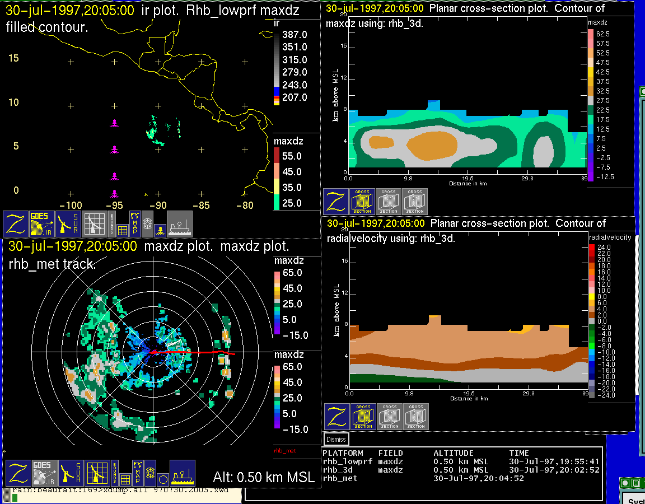Image resolution: width=645 pixels, height=504 pixels.
Task: Click the Zebra Z icon in IR plot toolbar
Action: click(x=15, y=224)
